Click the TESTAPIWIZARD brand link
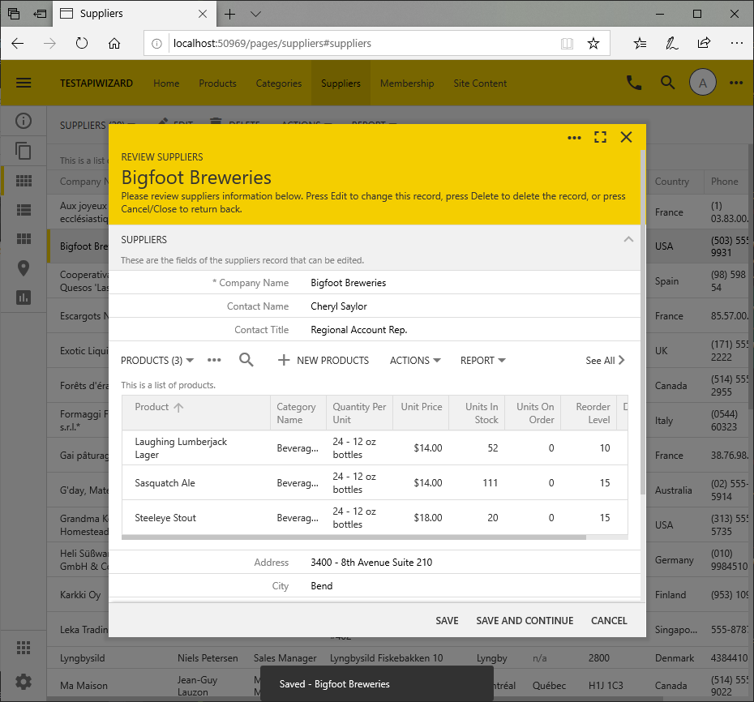 pyautogui.click(x=96, y=83)
